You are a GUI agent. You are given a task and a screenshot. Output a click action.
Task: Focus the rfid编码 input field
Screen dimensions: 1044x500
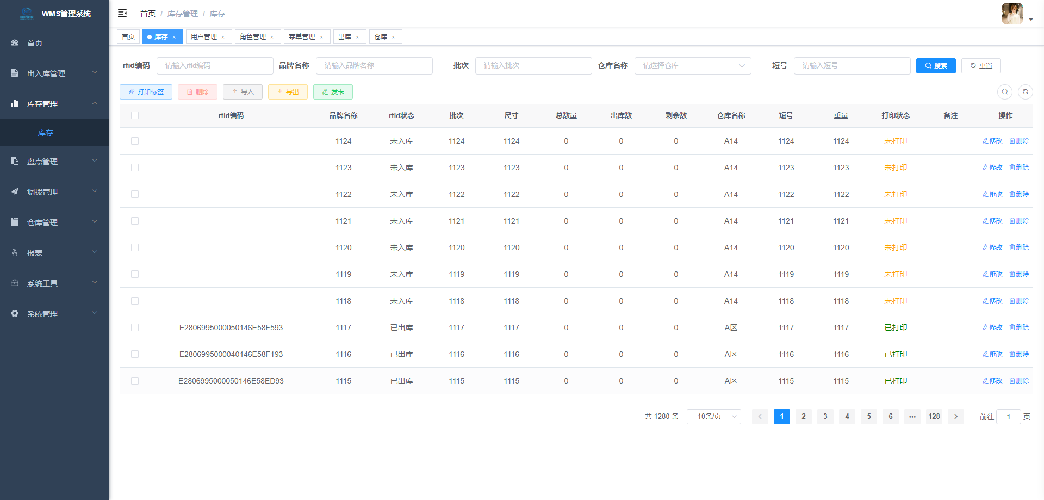[x=215, y=66]
